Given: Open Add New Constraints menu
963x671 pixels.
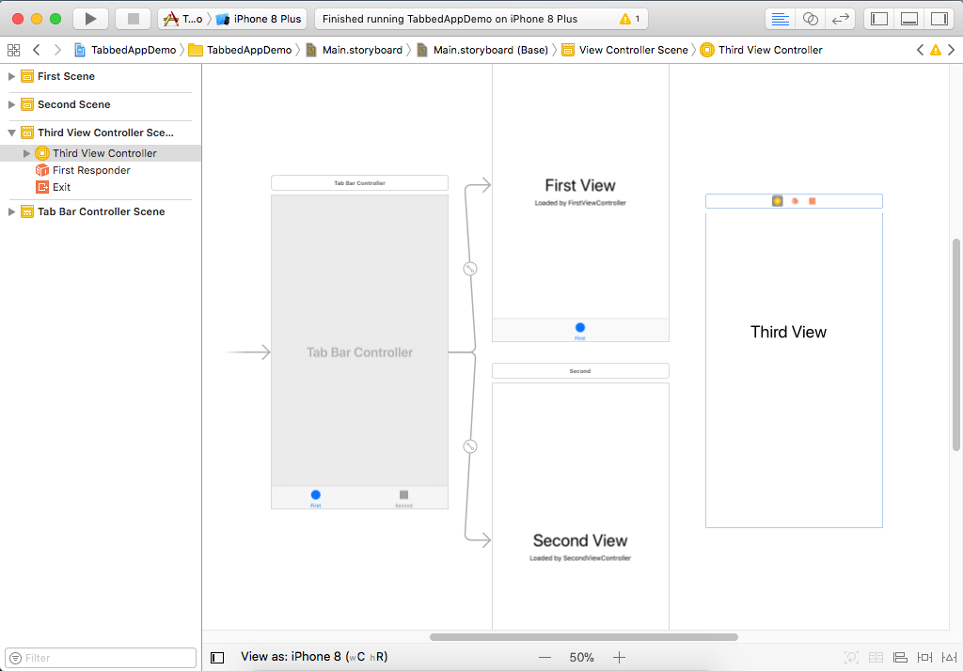Looking at the screenshot, I should (x=925, y=658).
